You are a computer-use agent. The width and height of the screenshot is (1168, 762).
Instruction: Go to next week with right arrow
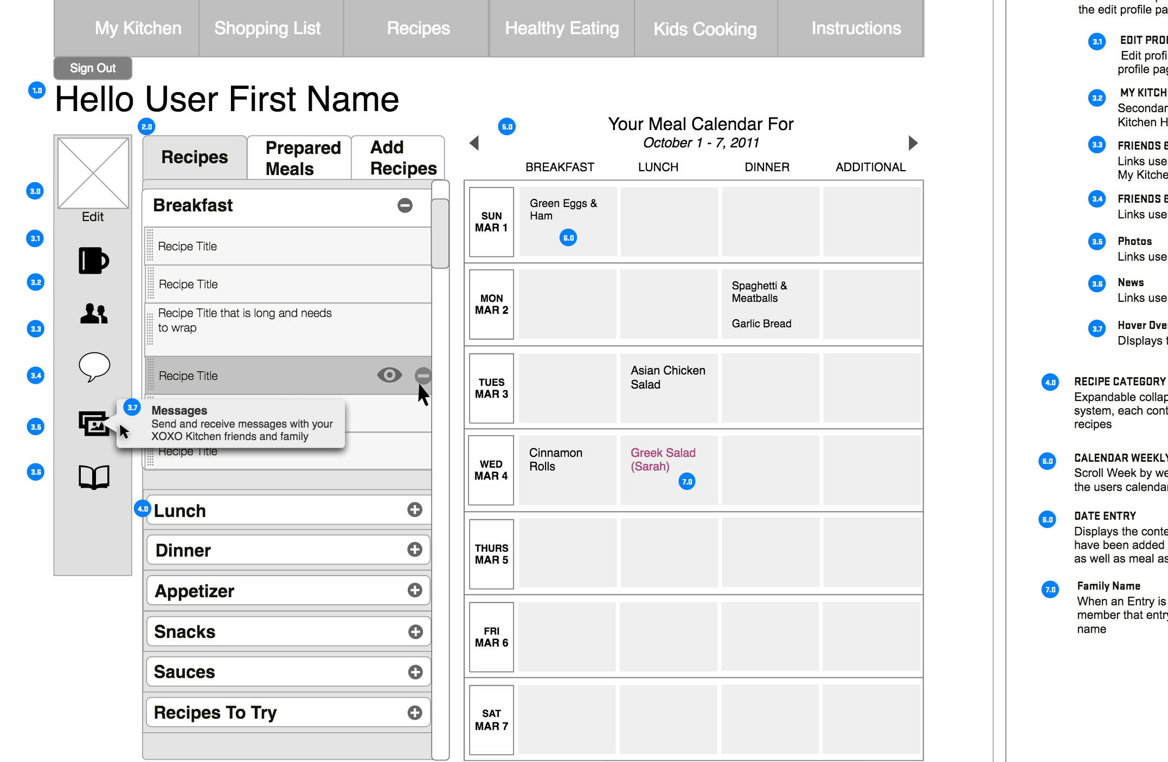pyautogui.click(x=913, y=143)
